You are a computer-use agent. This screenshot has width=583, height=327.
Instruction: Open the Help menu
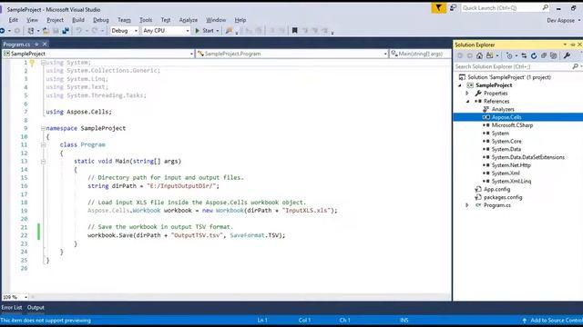[240, 20]
